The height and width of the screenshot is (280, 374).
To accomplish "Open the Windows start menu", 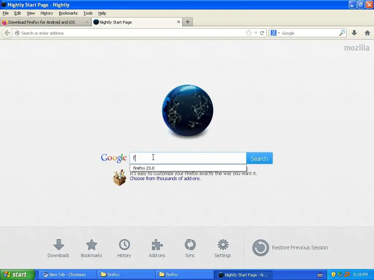I will [x=18, y=275].
